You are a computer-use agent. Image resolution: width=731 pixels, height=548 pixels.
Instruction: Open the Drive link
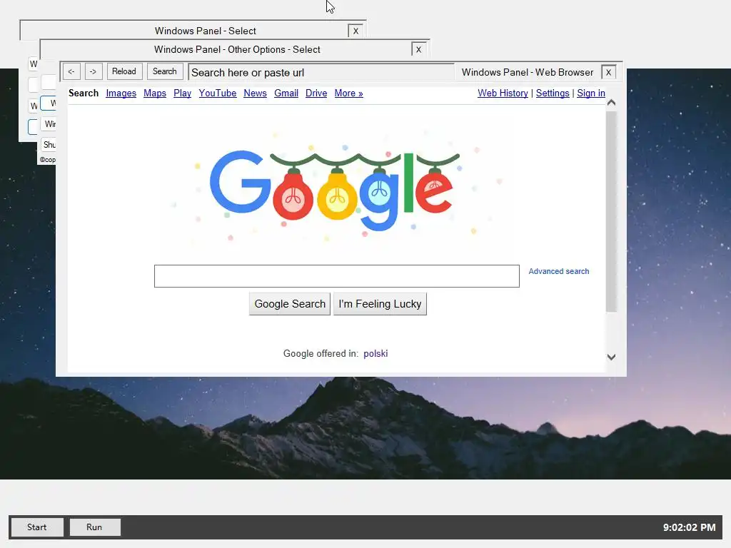(316, 93)
